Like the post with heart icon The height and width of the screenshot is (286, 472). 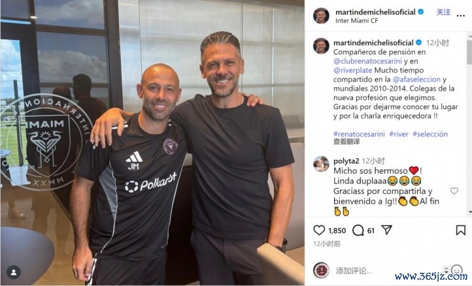[319, 230]
